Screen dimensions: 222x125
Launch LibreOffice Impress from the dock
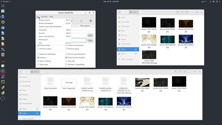[x=3, y=44]
